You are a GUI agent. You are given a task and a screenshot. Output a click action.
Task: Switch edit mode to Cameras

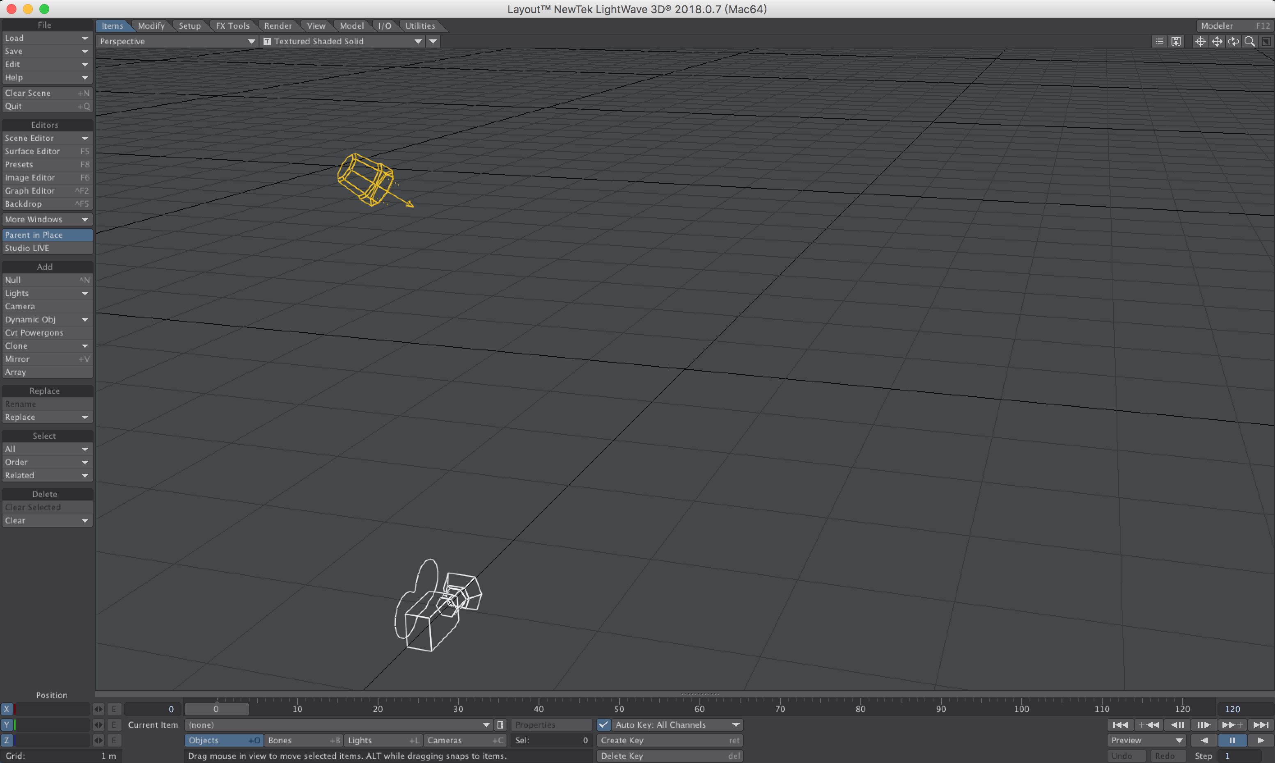[x=465, y=740]
